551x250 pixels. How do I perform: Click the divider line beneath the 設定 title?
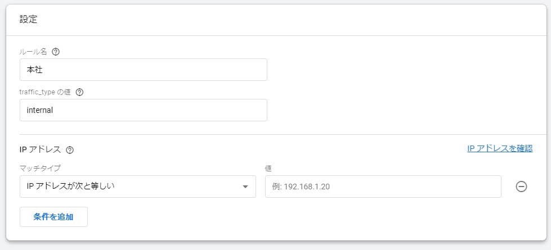pos(276,35)
